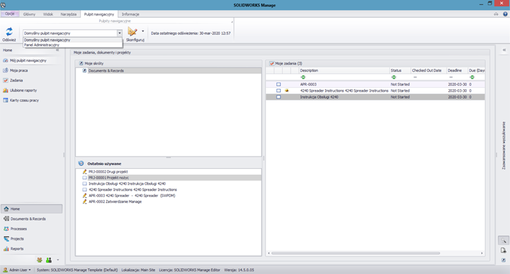This screenshot has height=274, width=510.
Task: Click the Odśwież refresh icon
Action: (x=9, y=32)
